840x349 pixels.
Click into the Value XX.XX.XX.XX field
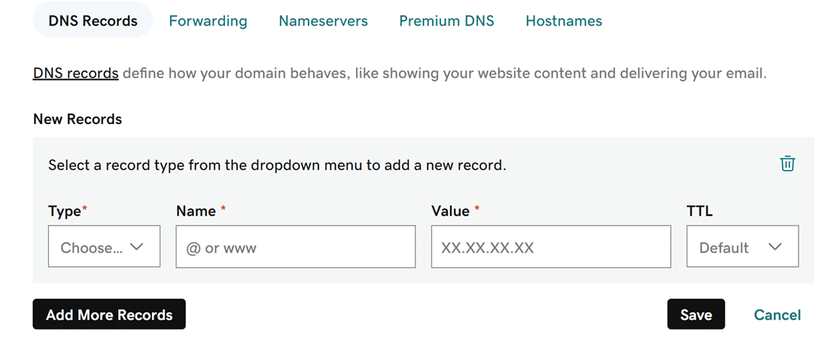551,246
